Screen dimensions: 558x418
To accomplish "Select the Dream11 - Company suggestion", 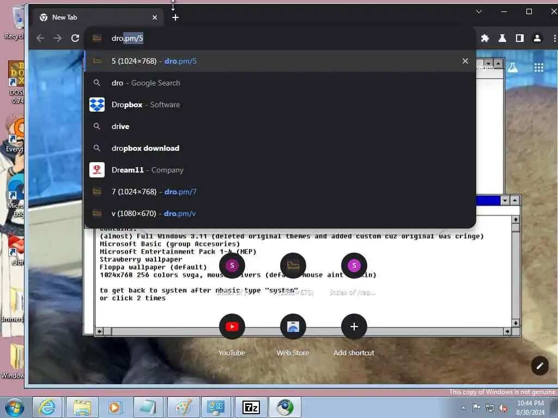I will (280, 170).
